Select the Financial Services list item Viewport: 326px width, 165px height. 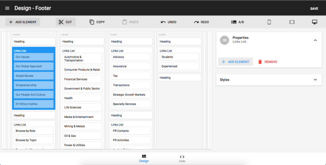pos(82,79)
